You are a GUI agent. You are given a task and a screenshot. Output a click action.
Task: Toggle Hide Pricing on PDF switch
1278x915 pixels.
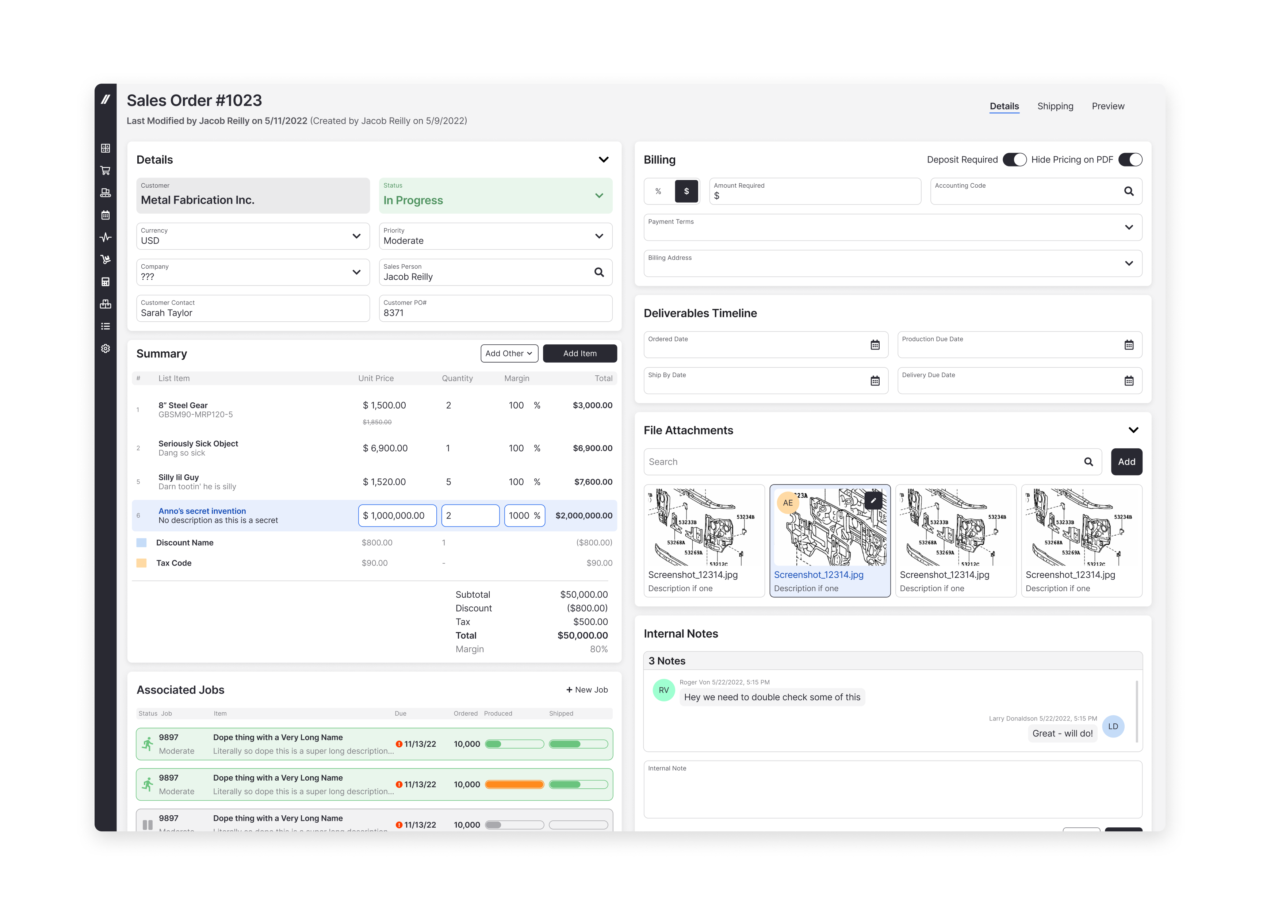[x=1130, y=160]
